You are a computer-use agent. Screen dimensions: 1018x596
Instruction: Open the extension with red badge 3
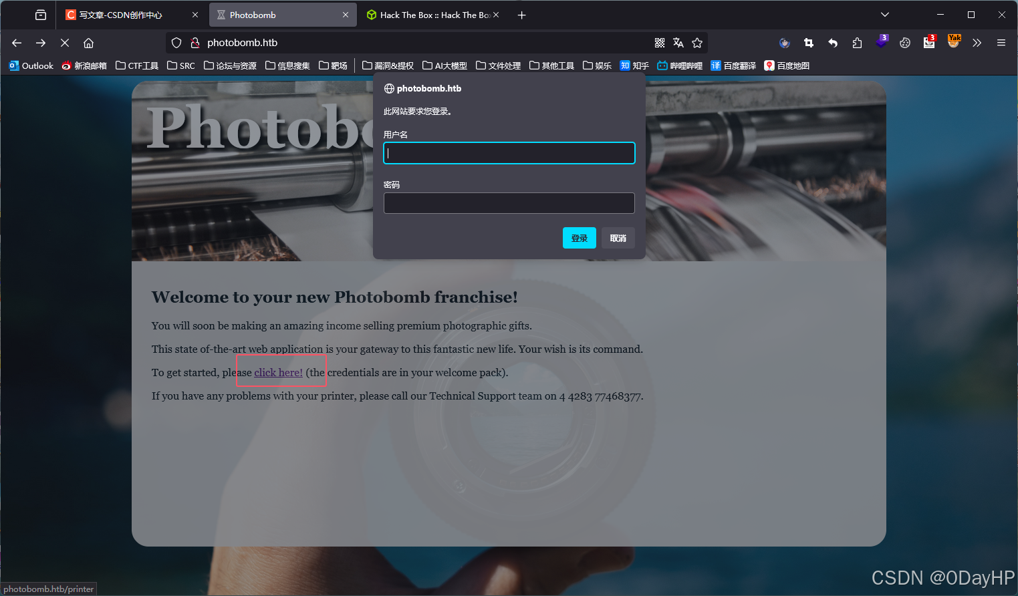[929, 42]
